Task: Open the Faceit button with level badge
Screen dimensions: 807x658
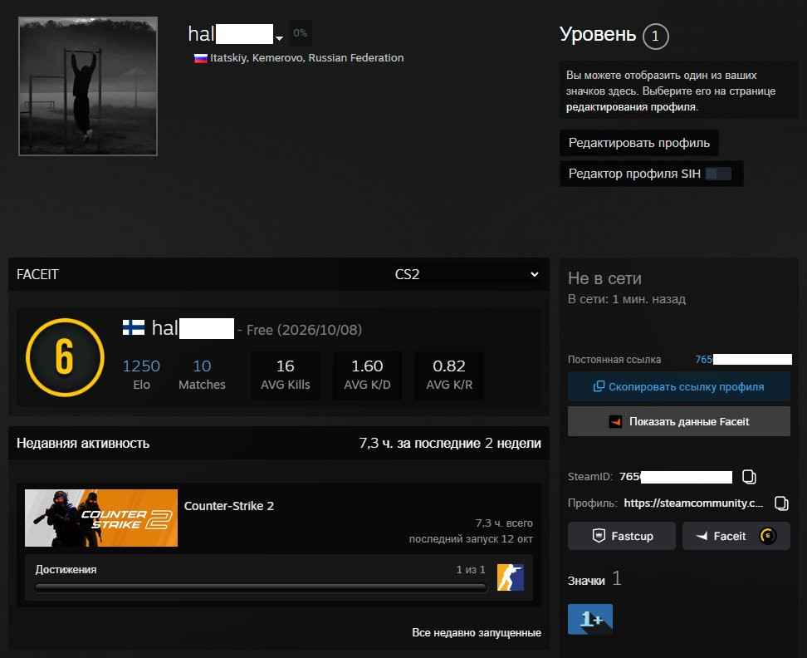Action: pyautogui.click(x=736, y=536)
